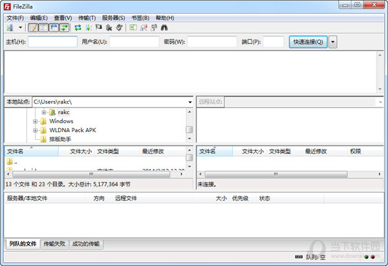This screenshot has width=388, height=266.
Task: Open the 服务器(S) menu
Action: (113, 18)
